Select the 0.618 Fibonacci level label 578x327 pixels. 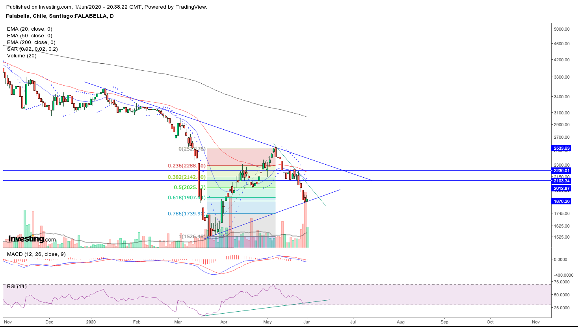(x=187, y=198)
